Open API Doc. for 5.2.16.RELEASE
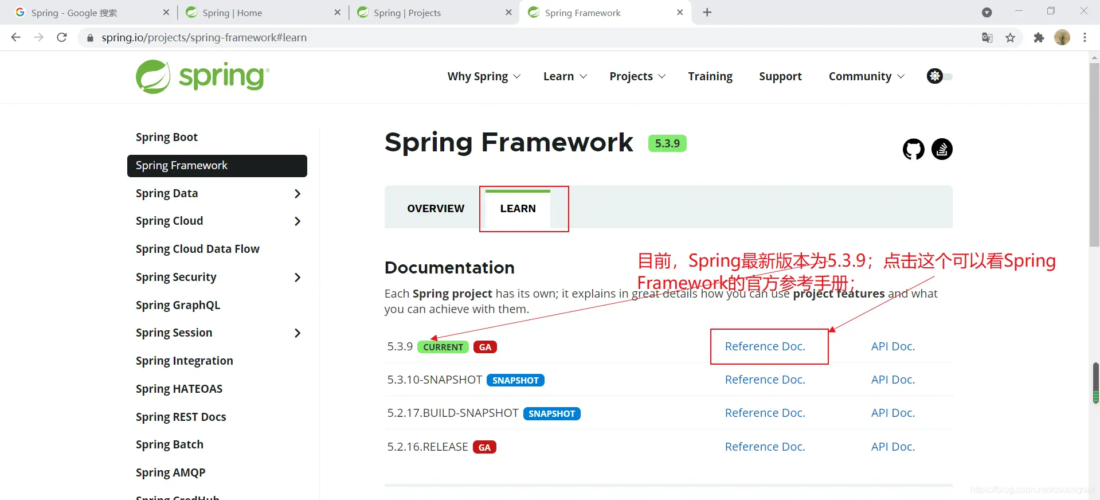The height and width of the screenshot is (500, 1100). click(893, 447)
